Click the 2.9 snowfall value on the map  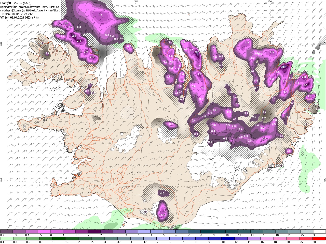click(74, 36)
